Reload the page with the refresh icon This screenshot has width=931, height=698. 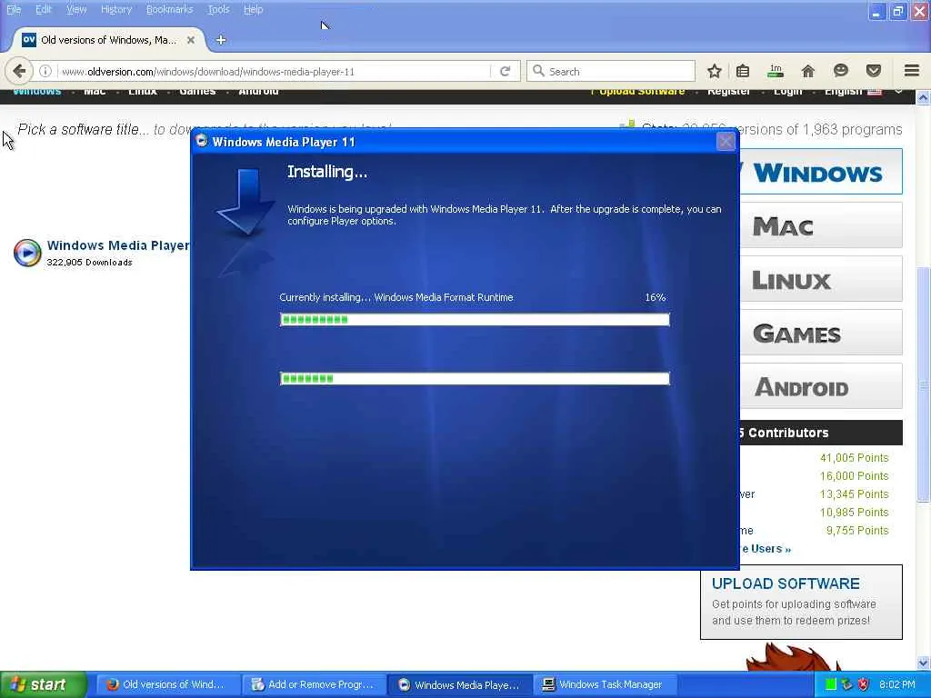click(506, 71)
